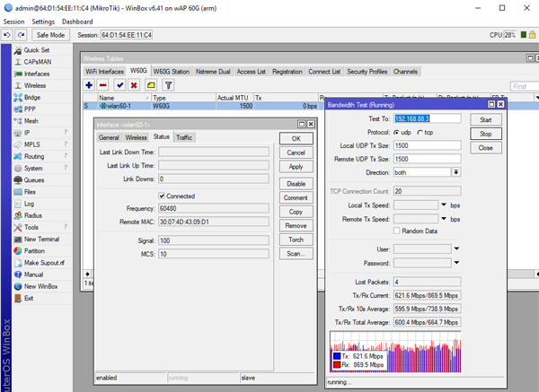Image resolution: width=539 pixels, height=392 pixels.
Task: Click the Name column header
Action: [x=124, y=98]
